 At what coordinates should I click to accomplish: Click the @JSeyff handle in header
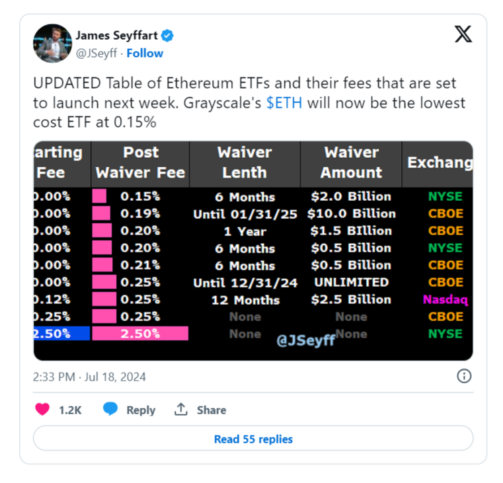(98, 53)
